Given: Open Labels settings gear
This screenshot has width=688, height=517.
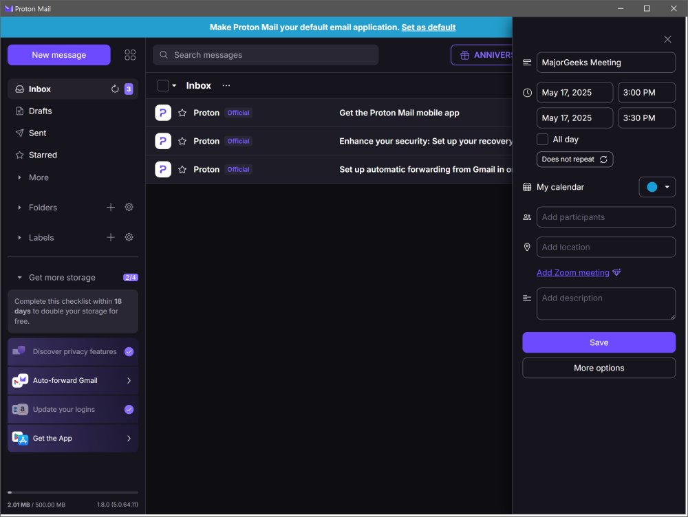Looking at the screenshot, I should [129, 237].
